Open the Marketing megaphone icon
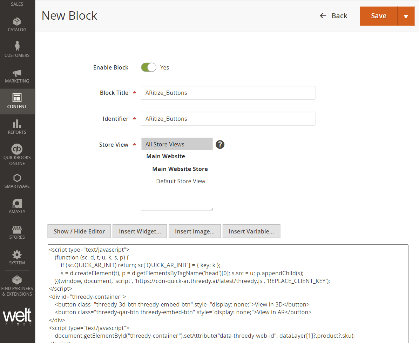419x343 pixels. 17,73
